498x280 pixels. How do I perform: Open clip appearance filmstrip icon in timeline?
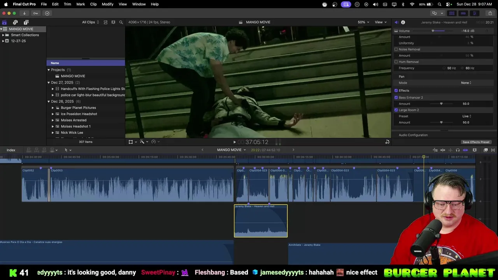click(x=475, y=150)
